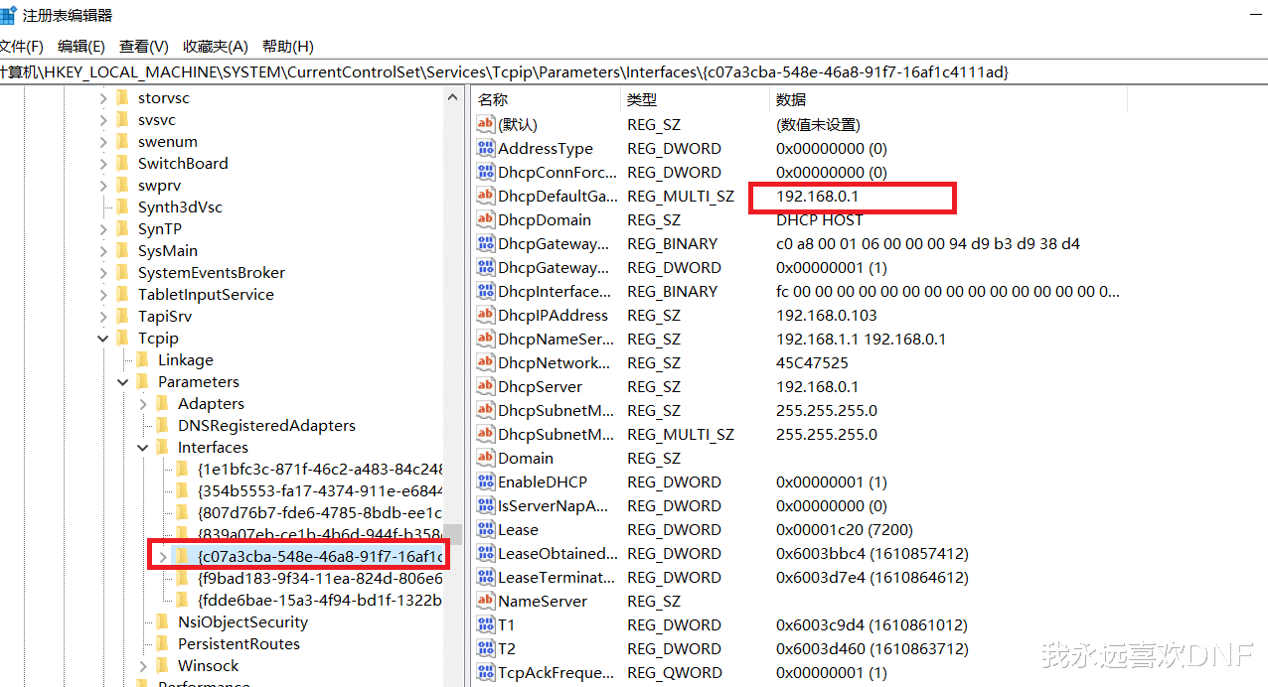Select the {354b5553-fa17 interface key

[x=320, y=491]
